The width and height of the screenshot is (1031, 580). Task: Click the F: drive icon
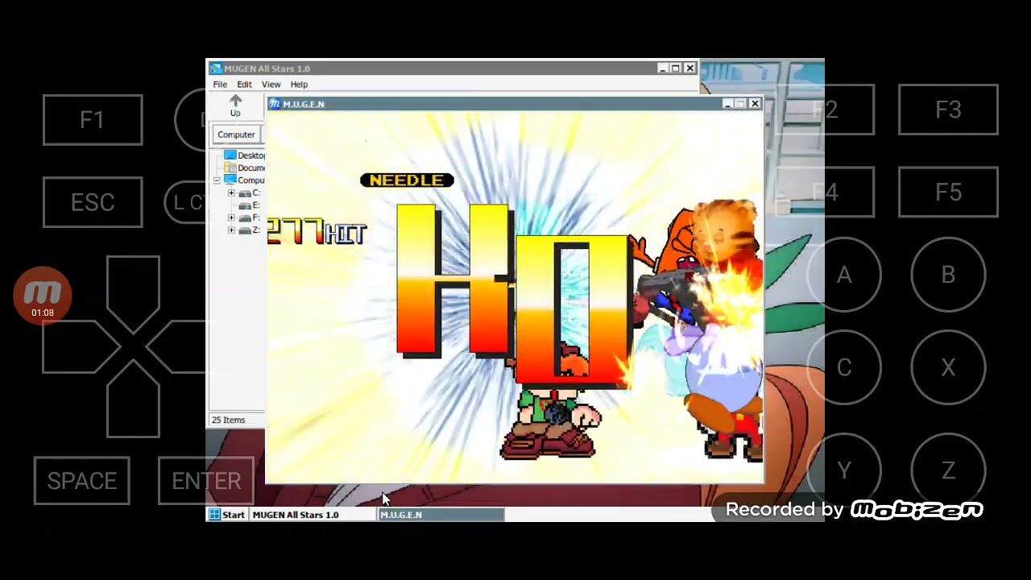click(245, 218)
